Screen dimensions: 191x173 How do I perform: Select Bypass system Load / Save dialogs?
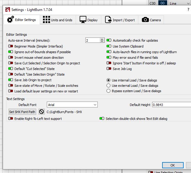(108, 91)
